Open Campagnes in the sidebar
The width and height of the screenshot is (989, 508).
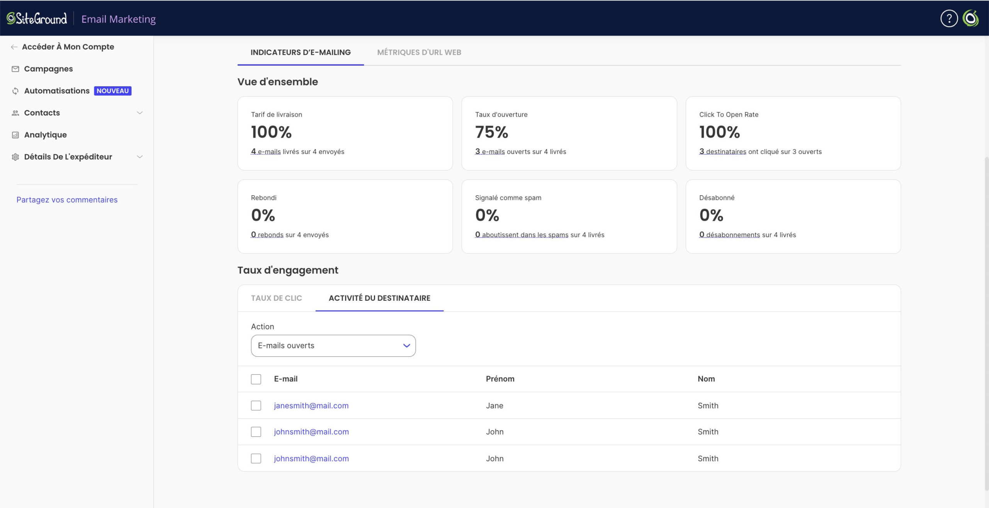[48, 69]
